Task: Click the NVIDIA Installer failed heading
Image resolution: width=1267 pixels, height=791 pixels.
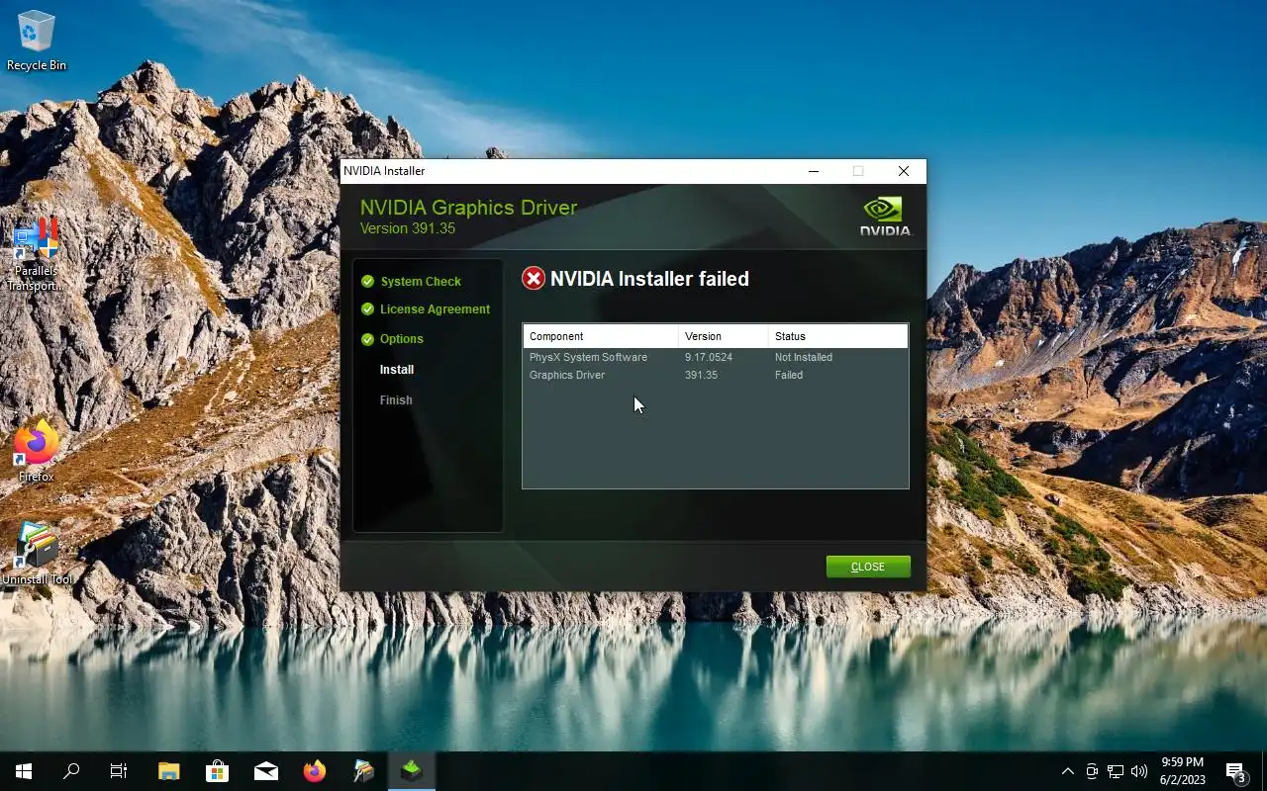Action: click(x=649, y=279)
